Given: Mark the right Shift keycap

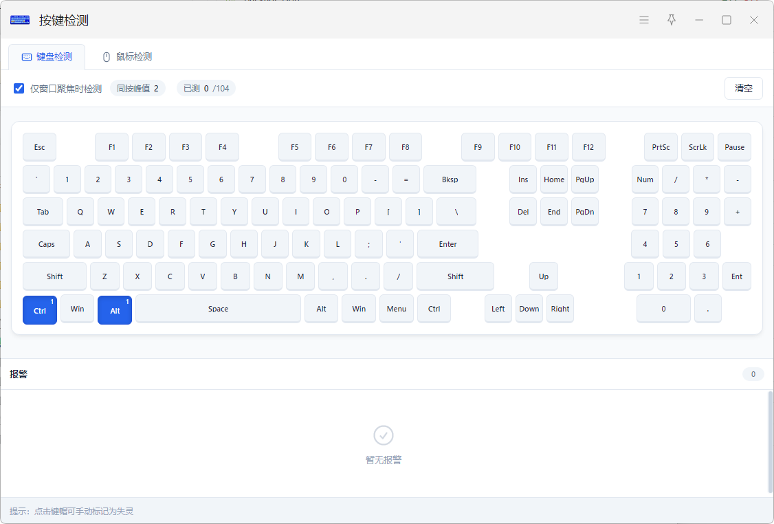Looking at the screenshot, I should click(x=455, y=276).
